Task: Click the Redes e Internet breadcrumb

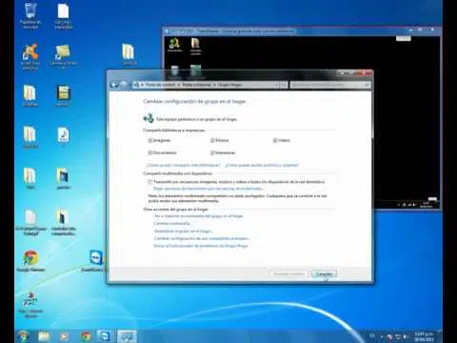Action: tap(196, 85)
